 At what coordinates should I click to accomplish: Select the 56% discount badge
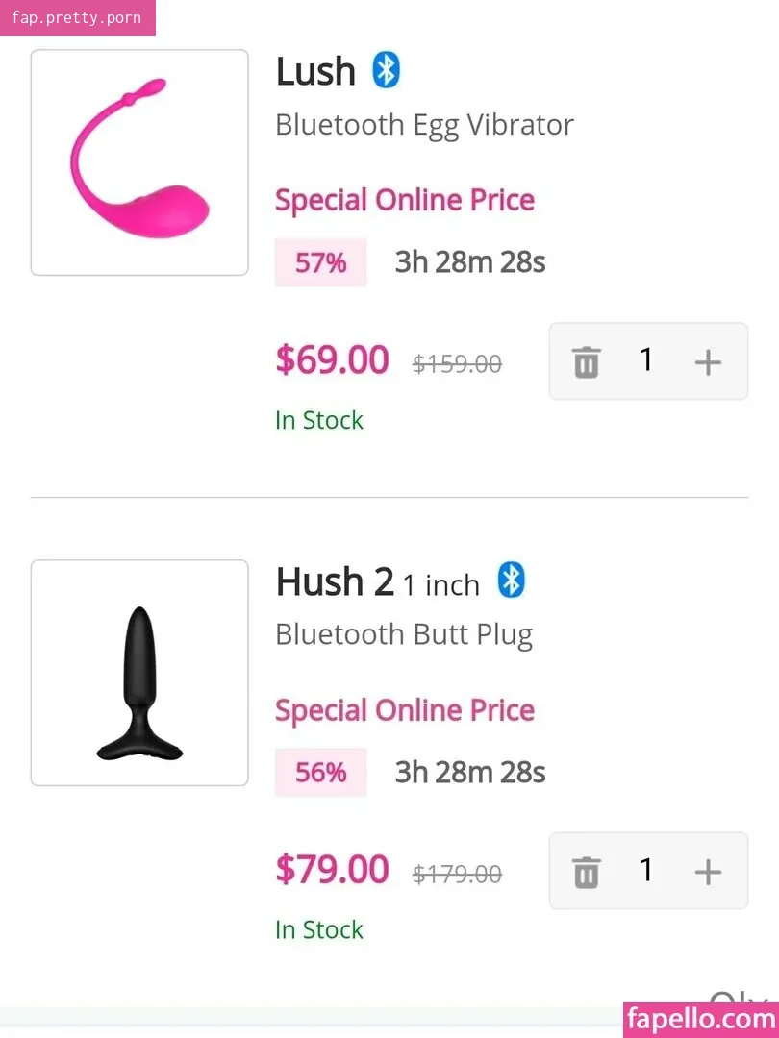(320, 772)
